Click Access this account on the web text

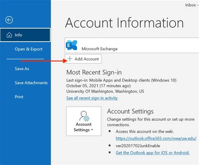[x=144, y=131]
